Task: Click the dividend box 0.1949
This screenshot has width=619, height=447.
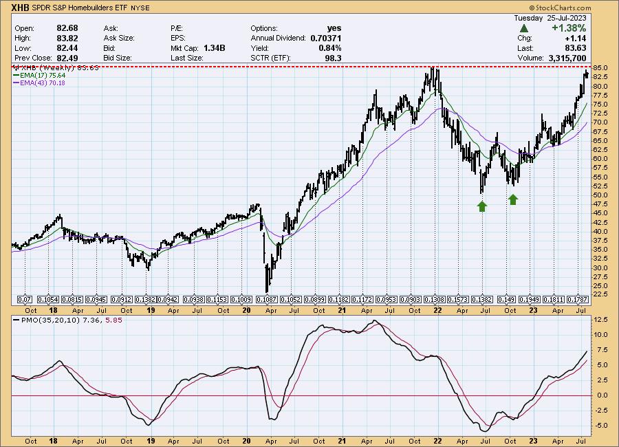Action: 530,300
